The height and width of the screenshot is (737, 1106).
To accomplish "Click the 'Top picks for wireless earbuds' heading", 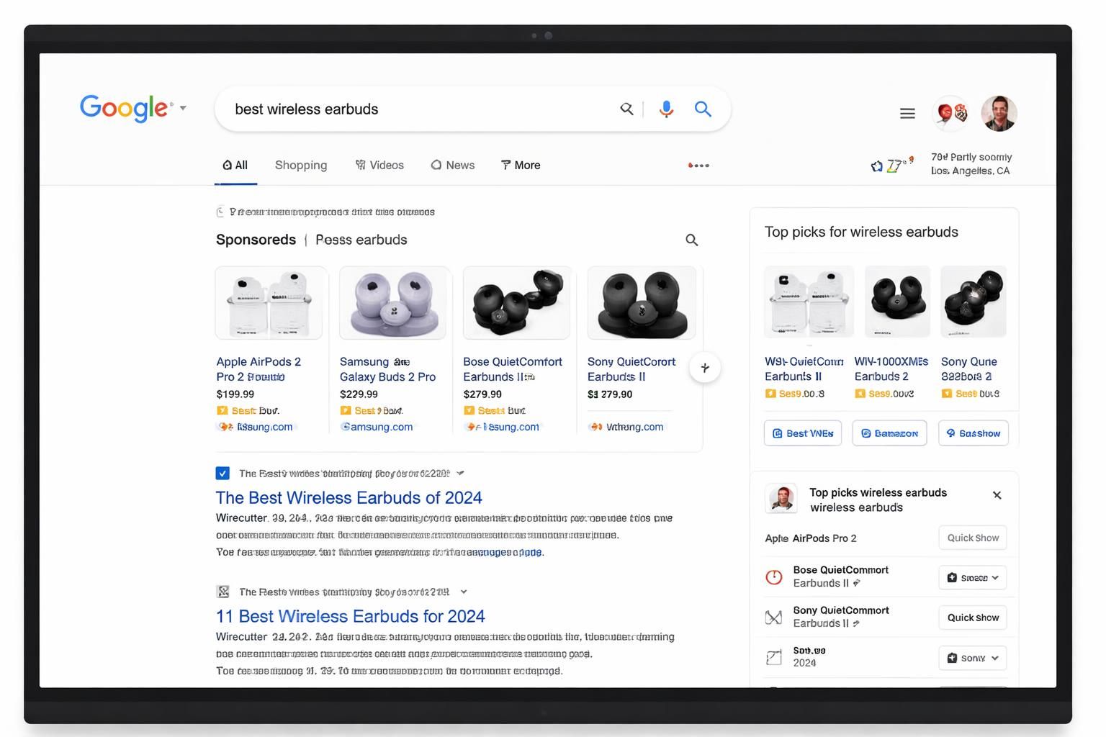I will click(x=861, y=232).
